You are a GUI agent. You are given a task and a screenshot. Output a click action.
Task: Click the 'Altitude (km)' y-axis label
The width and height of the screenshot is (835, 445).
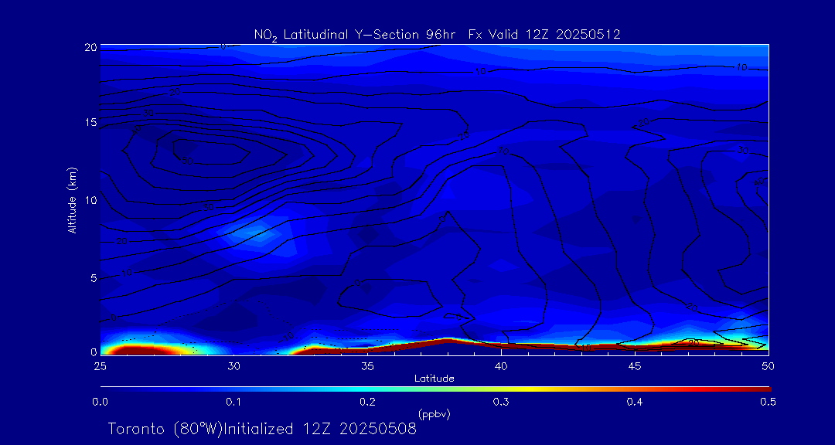[x=72, y=200]
